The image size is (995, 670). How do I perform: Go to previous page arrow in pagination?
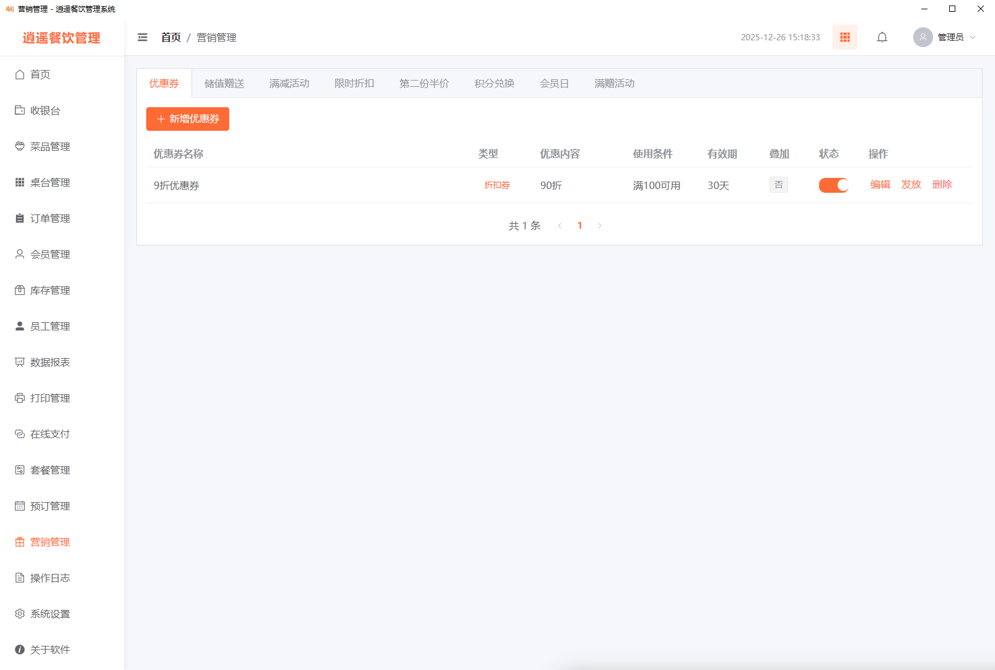(x=560, y=226)
